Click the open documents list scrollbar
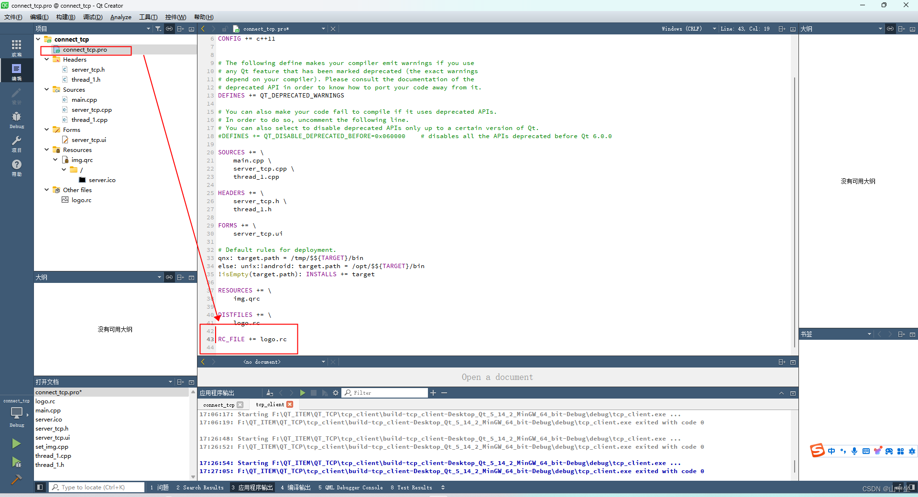The image size is (918, 497). [193, 434]
